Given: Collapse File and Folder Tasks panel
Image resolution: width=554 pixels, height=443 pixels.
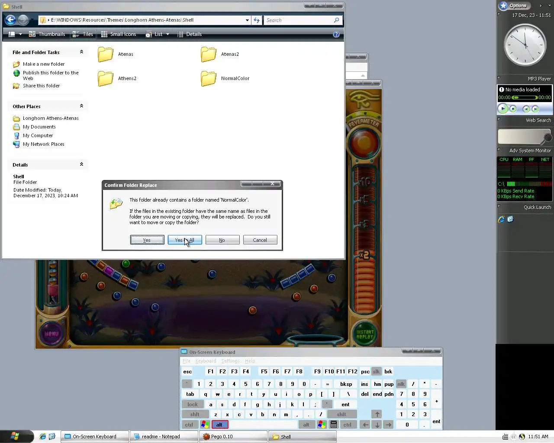Looking at the screenshot, I should click(x=81, y=52).
